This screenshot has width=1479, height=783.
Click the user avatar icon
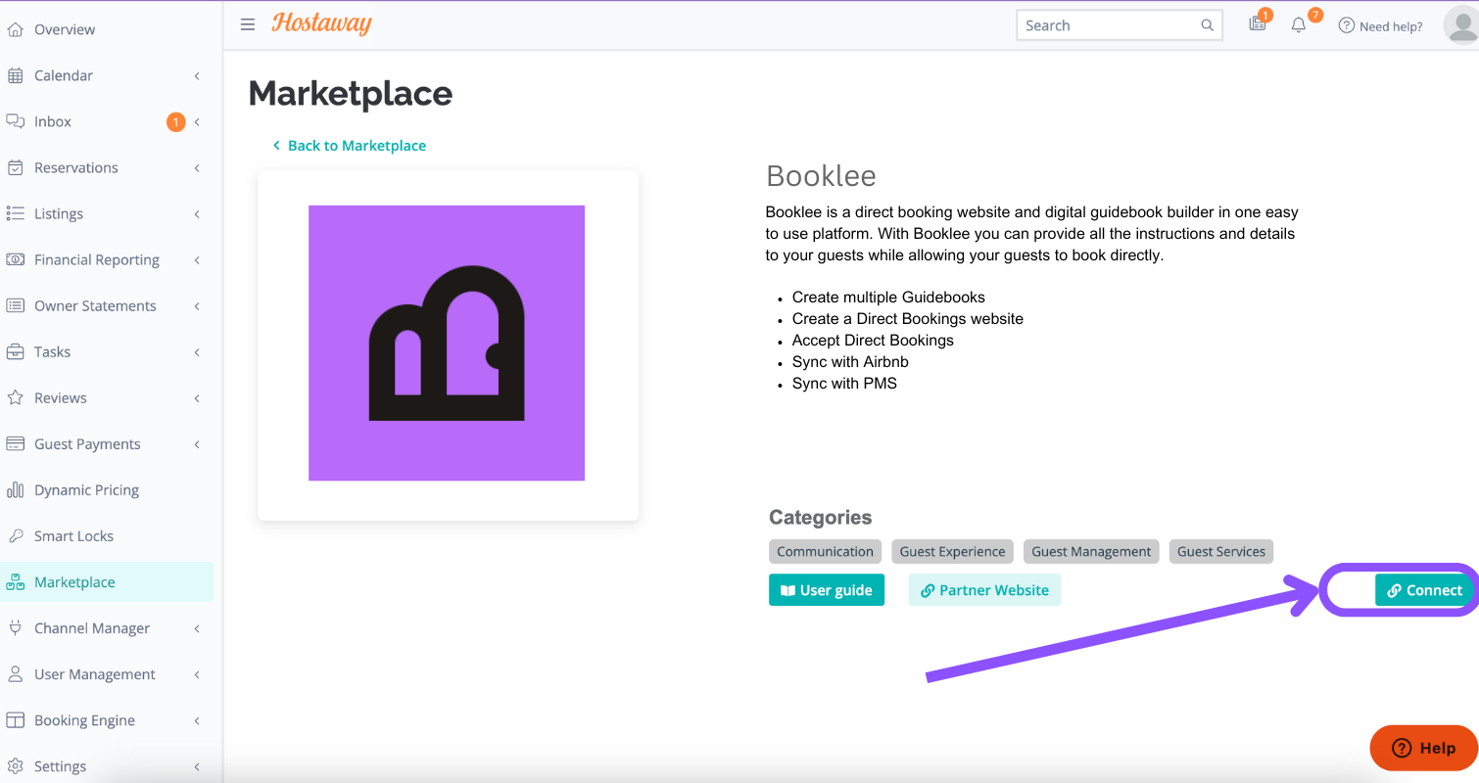coord(1460,25)
